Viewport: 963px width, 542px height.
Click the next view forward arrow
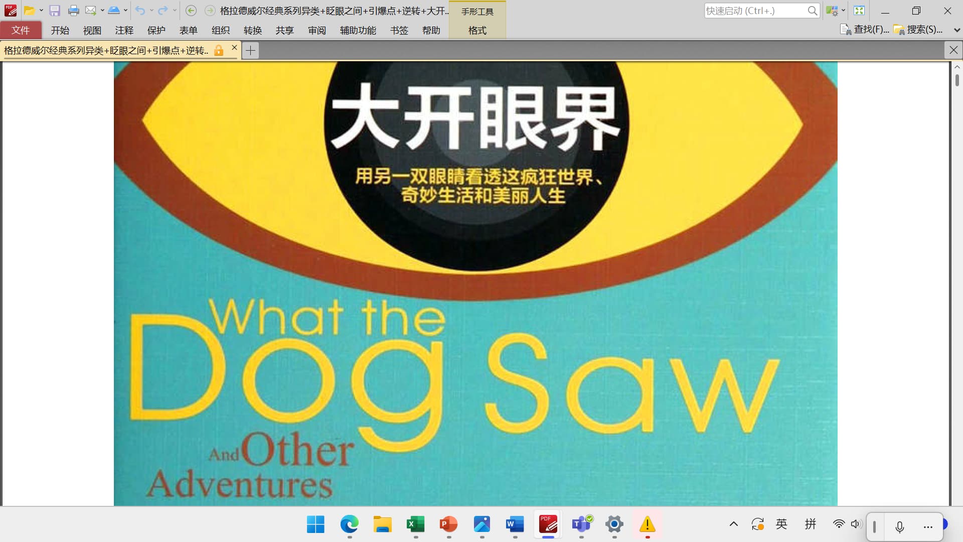[210, 11]
